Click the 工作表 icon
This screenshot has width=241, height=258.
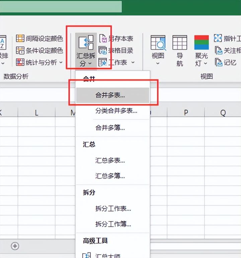coord(102,62)
